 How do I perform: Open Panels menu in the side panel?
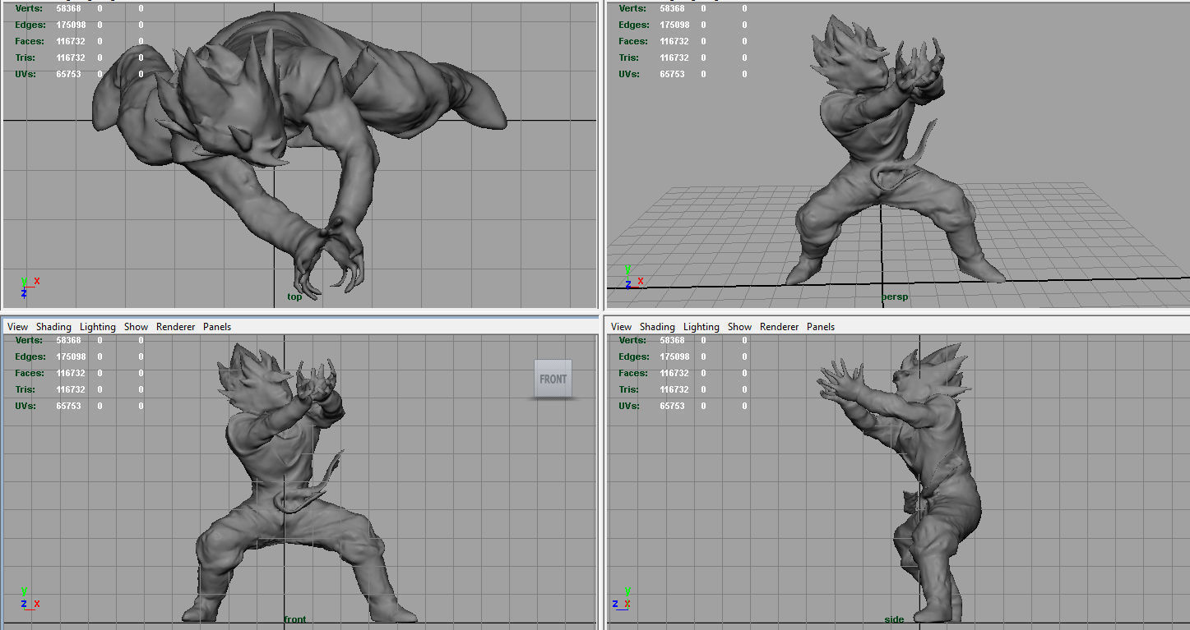(x=821, y=327)
